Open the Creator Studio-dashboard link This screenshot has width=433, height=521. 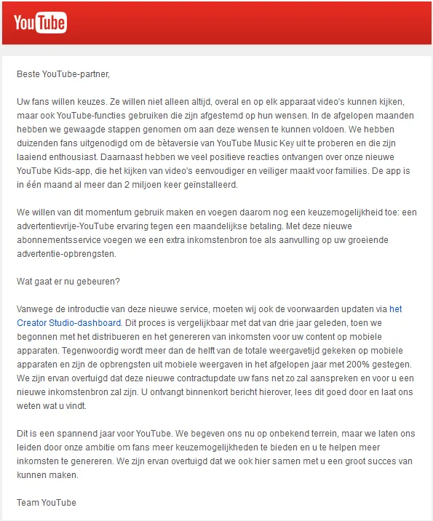(69, 323)
